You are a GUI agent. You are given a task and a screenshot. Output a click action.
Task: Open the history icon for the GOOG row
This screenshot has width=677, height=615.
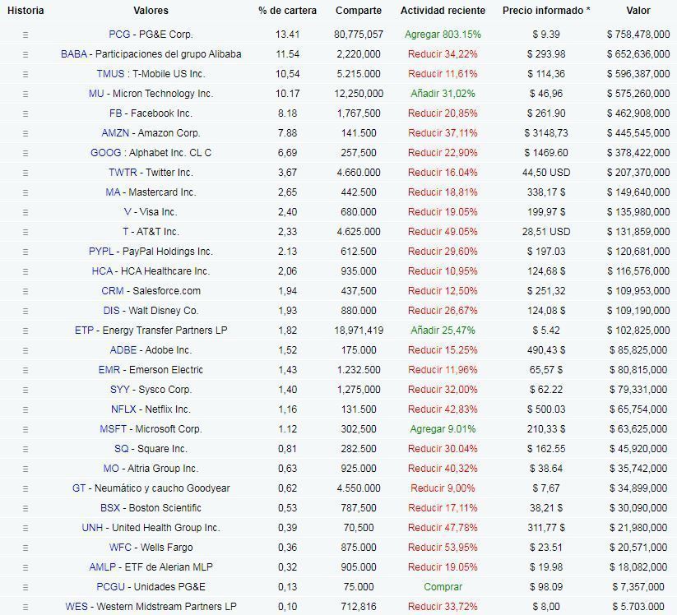(x=26, y=153)
